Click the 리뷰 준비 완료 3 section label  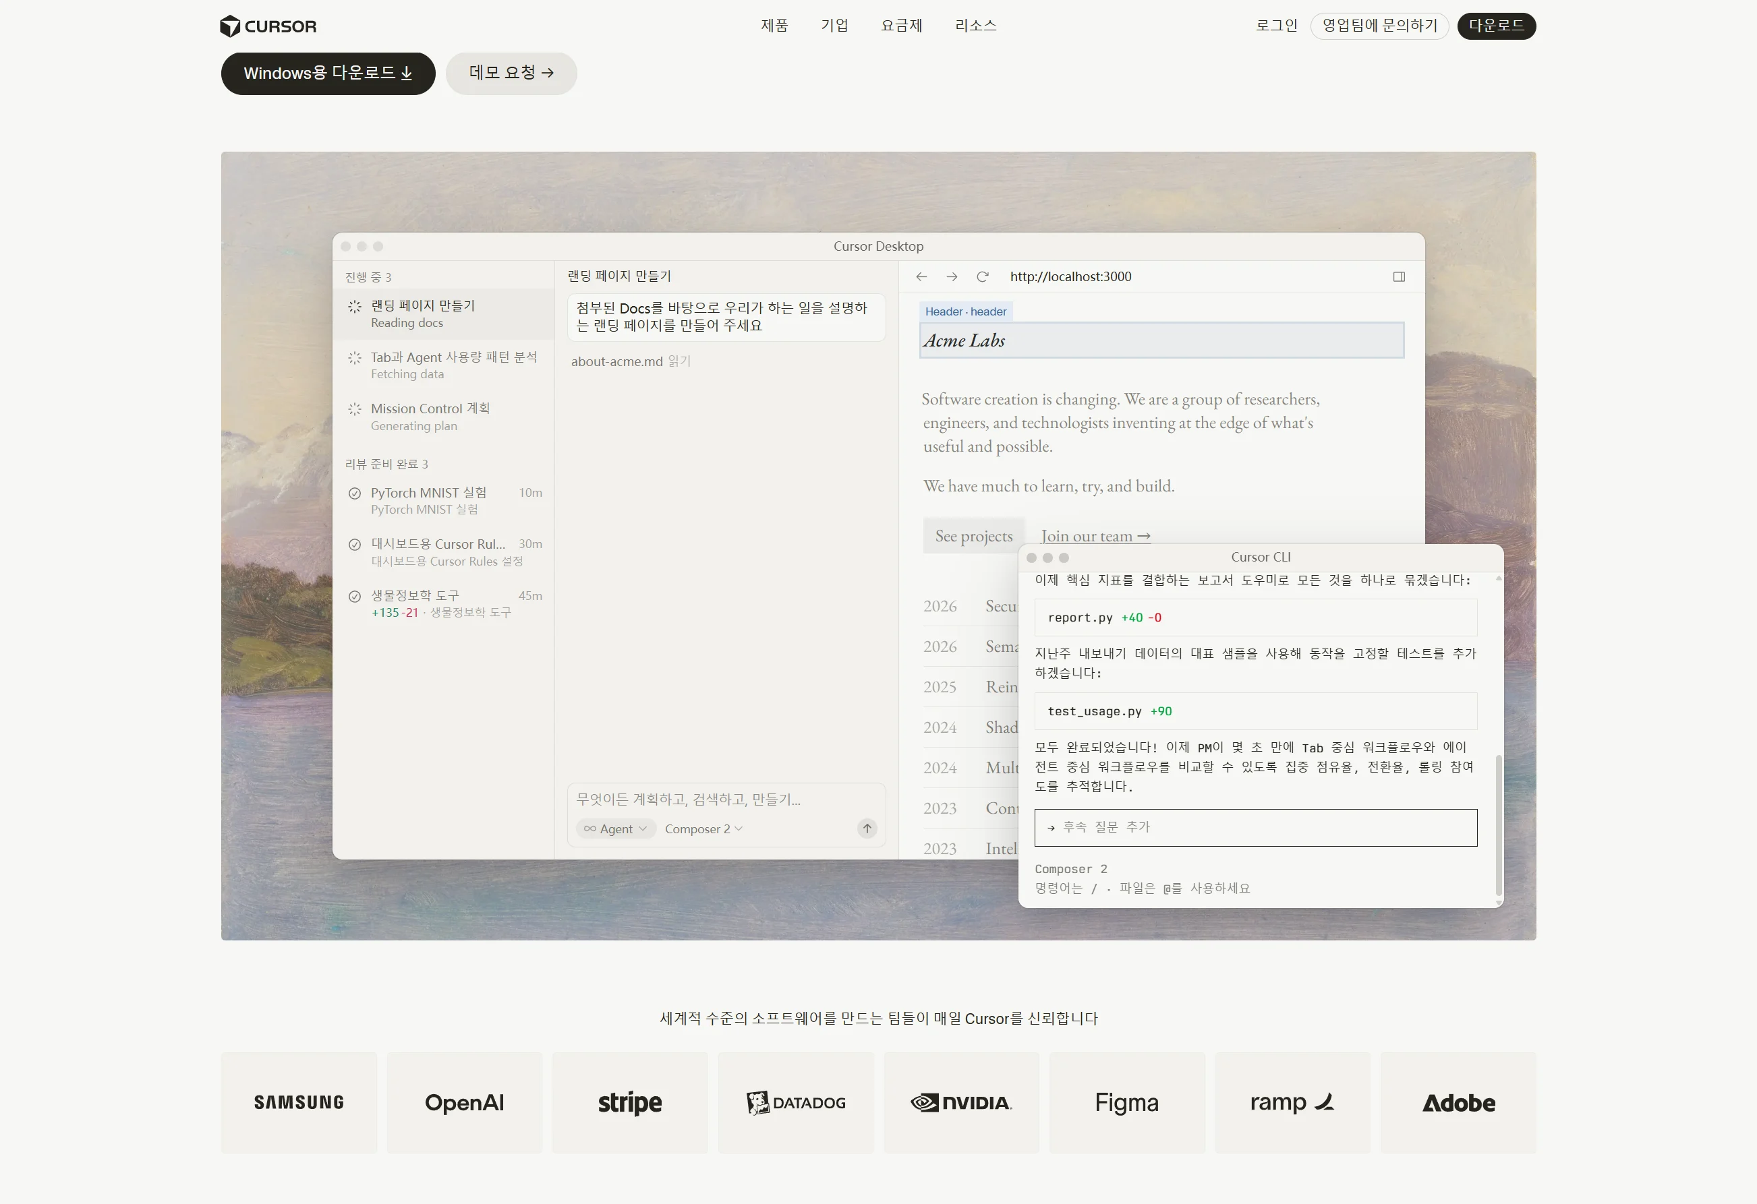[x=386, y=464]
